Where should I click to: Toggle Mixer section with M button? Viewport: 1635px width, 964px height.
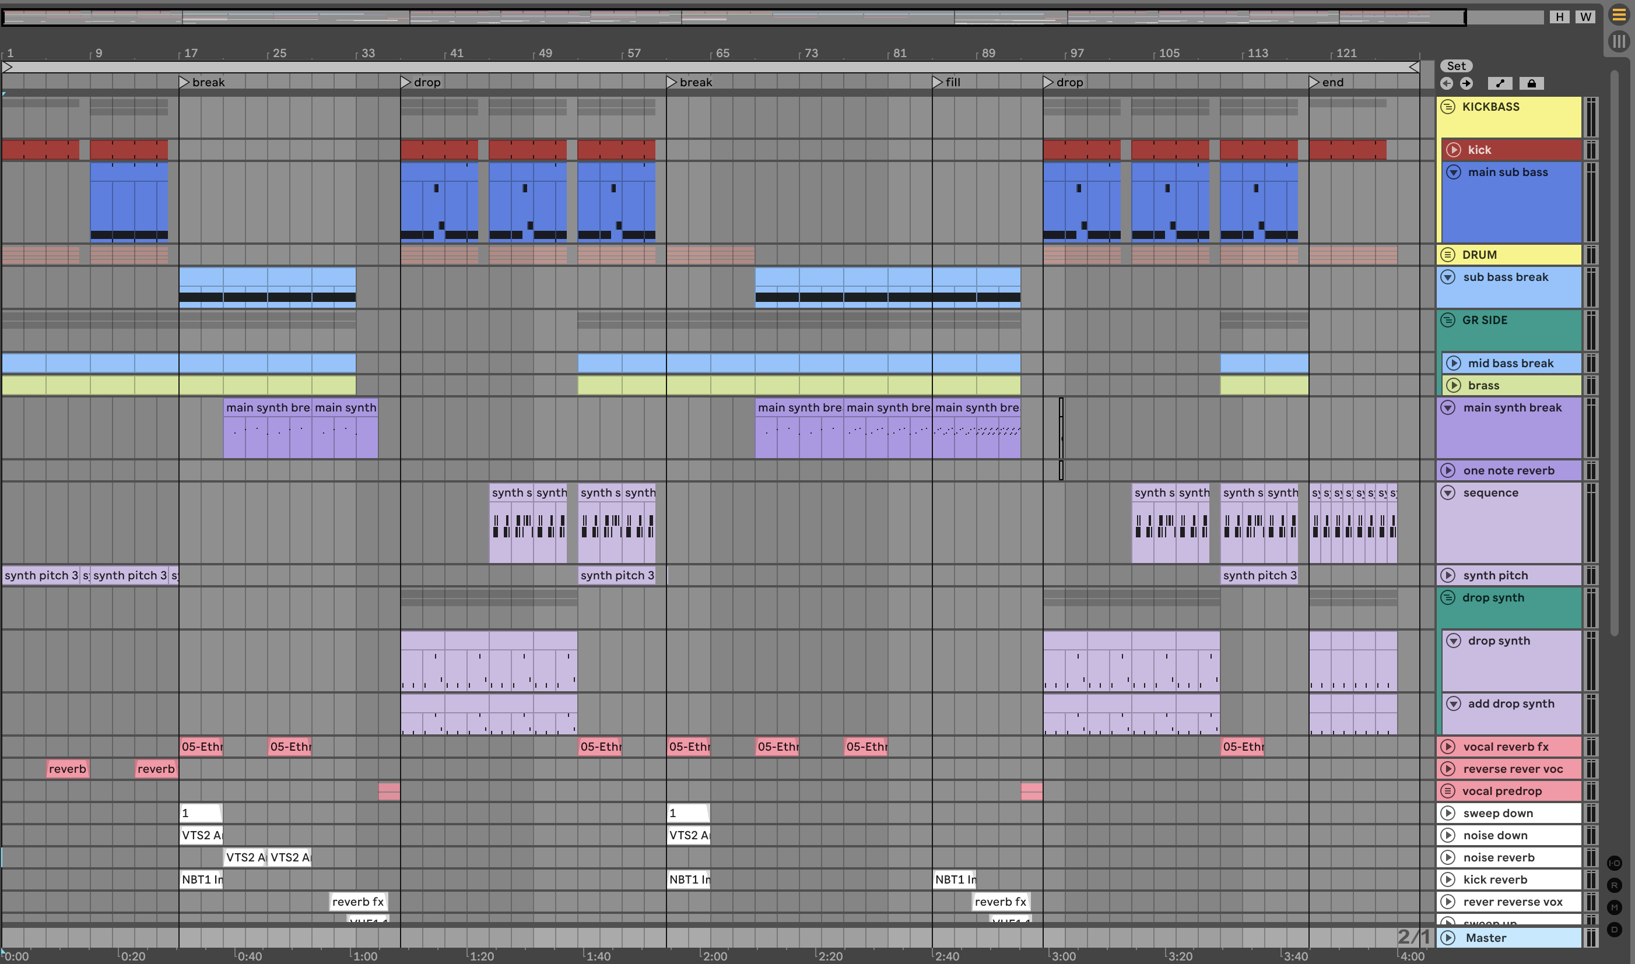tap(1614, 907)
